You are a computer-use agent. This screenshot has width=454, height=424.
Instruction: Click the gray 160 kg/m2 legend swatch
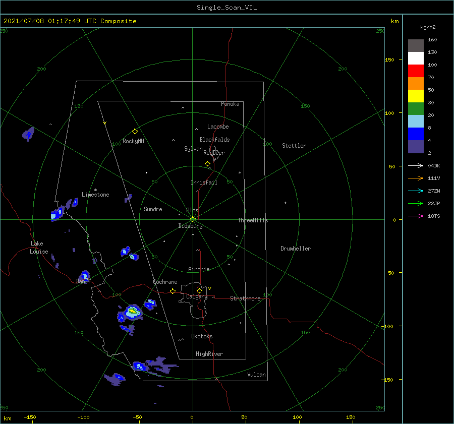416,46
